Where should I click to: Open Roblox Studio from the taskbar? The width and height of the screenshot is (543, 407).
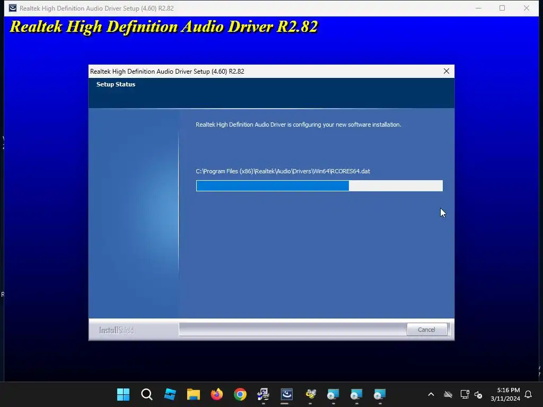pyautogui.click(x=170, y=394)
